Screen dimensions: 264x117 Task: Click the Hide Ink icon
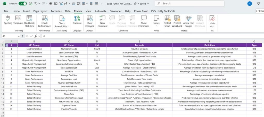coord(212,18)
